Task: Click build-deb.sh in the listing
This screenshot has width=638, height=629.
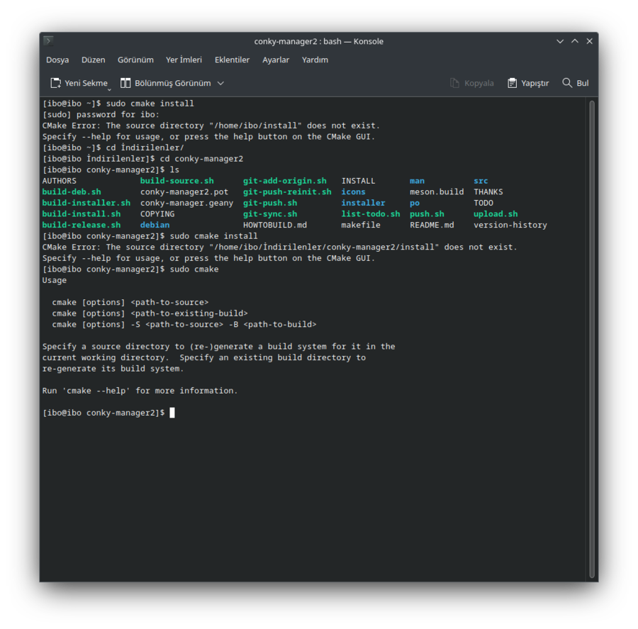Action: (x=72, y=191)
